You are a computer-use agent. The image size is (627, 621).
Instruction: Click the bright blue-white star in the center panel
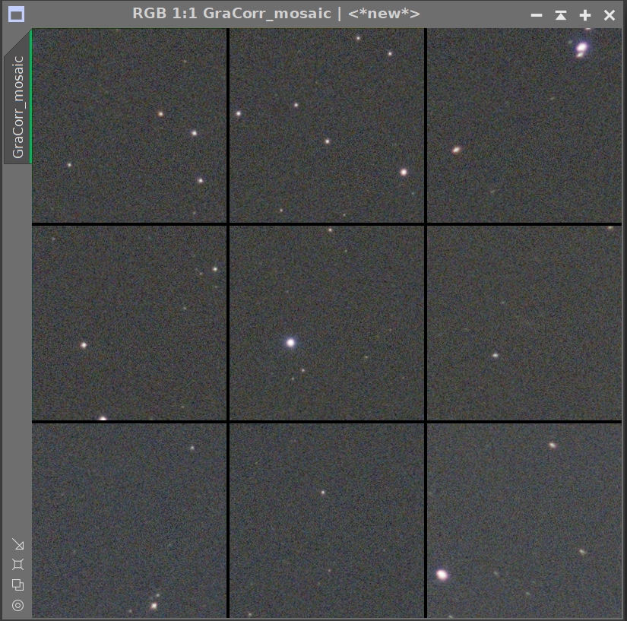(x=291, y=343)
